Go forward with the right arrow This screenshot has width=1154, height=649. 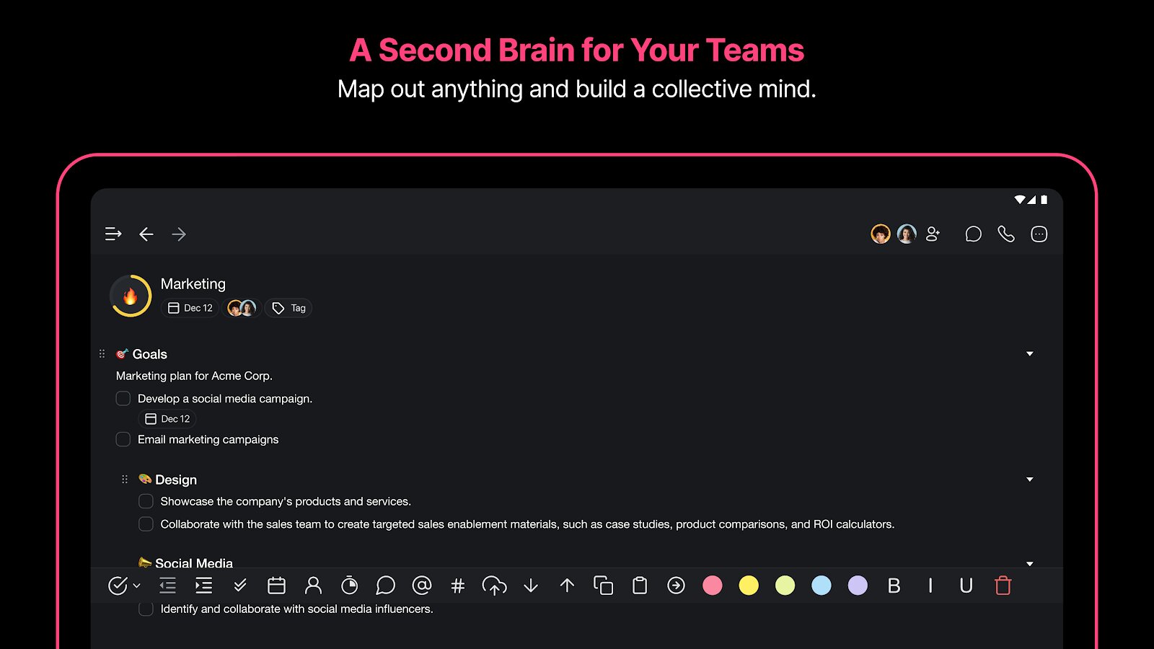pyautogui.click(x=179, y=234)
